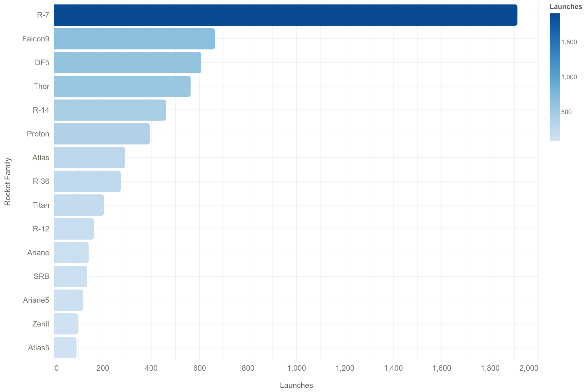Click the Zenit bar
586x392 pixels.
[66, 324]
